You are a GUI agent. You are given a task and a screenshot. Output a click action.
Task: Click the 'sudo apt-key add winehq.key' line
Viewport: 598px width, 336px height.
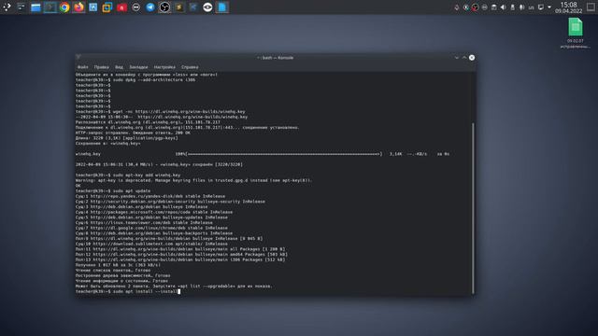[128, 175]
